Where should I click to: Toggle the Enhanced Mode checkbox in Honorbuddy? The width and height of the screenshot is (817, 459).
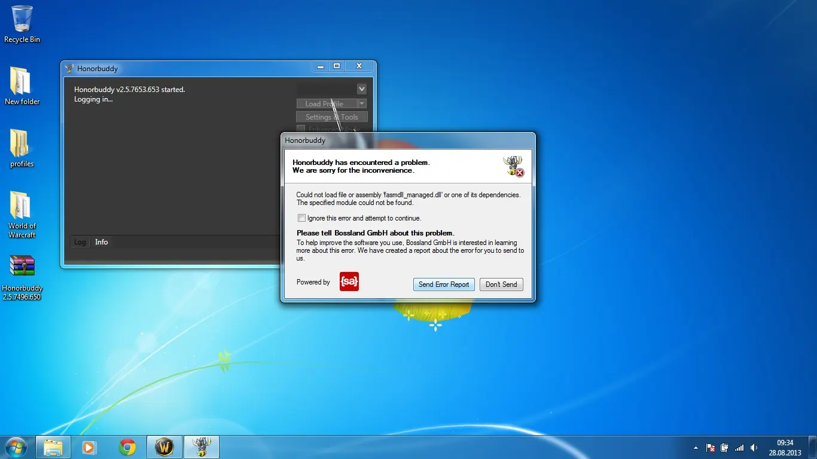click(x=301, y=129)
